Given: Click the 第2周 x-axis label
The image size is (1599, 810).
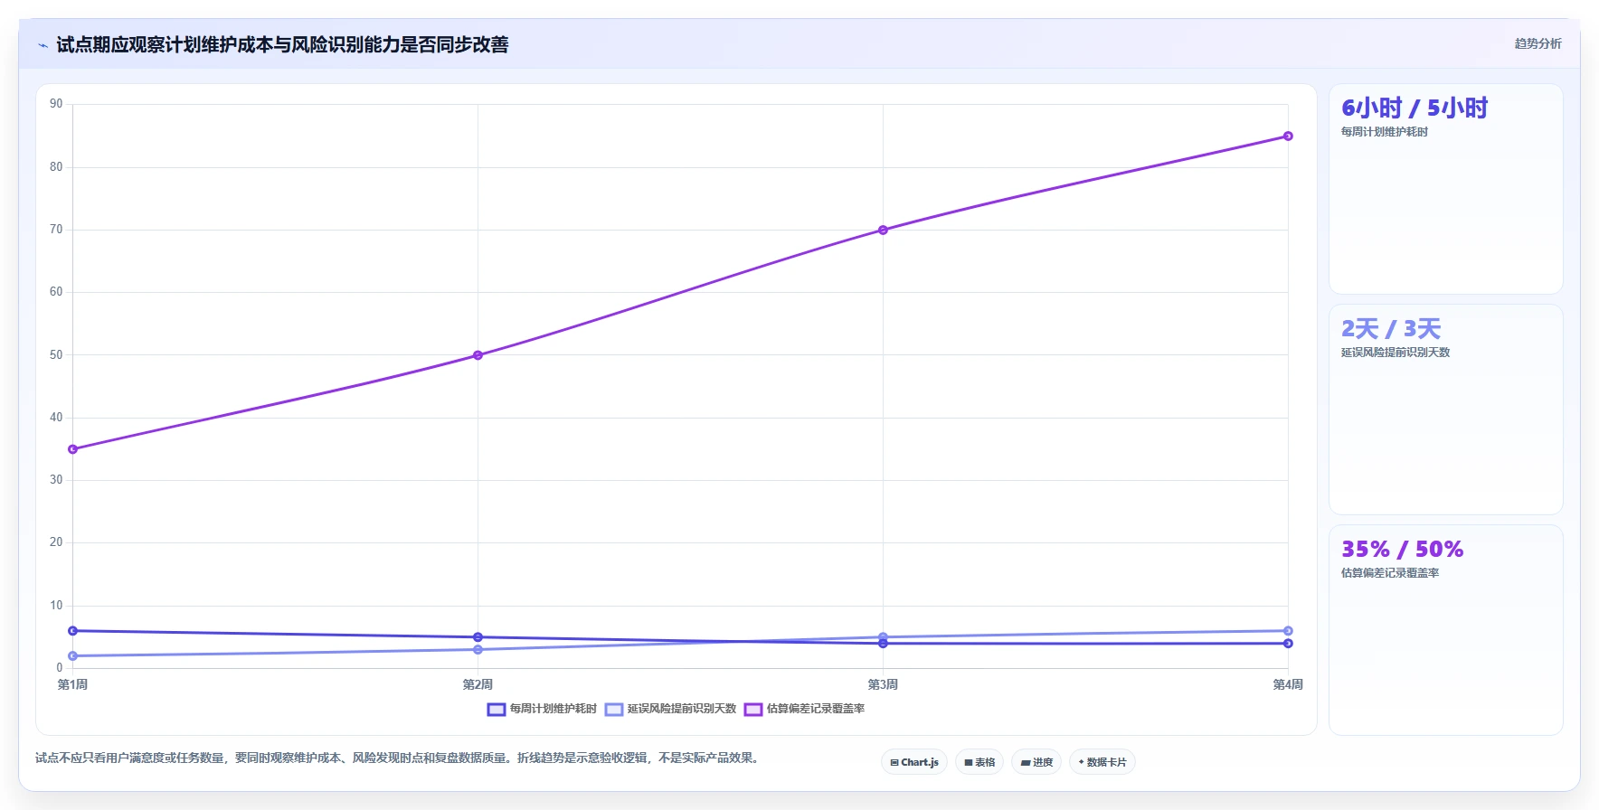Looking at the screenshot, I should [478, 685].
